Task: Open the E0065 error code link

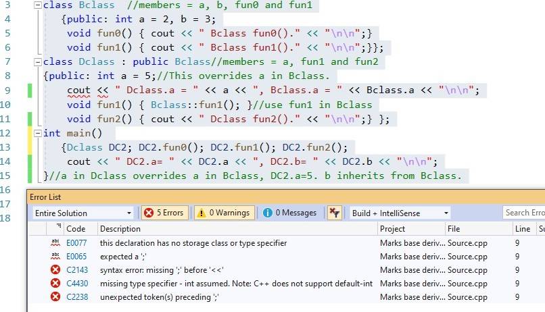Action: [76, 257]
